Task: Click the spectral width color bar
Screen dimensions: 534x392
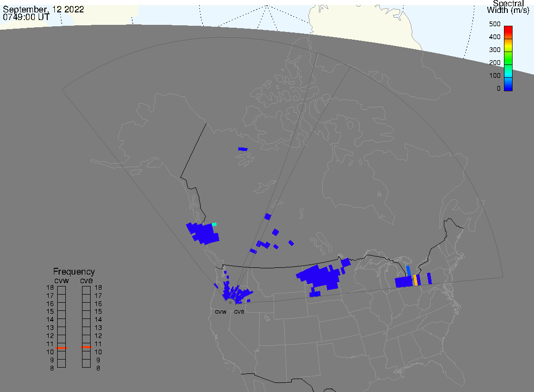Action: click(508, 58)
